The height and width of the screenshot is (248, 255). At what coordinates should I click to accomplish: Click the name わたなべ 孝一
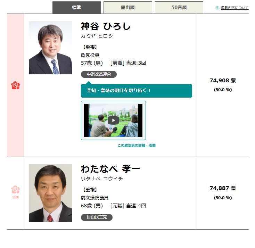pos(110,169)
